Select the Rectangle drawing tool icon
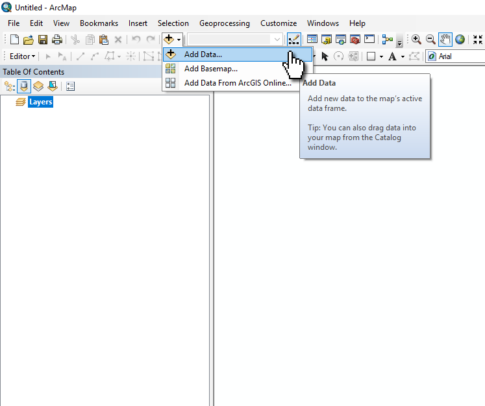Image resolution: width=485 pixels, height=406 pixels. coord(371,56)
